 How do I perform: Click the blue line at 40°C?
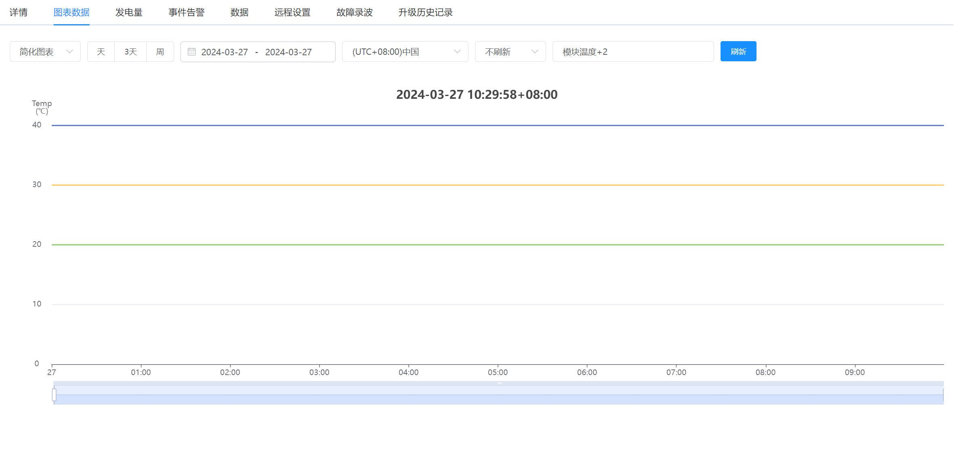[x=498, y=125]
